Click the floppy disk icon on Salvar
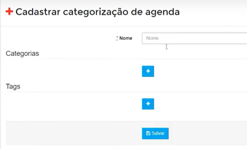This screenshot has width=247, height=149. coord(148,133)
